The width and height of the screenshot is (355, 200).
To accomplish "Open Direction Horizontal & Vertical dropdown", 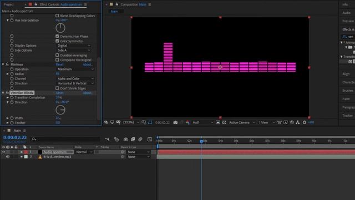I will pos(75,83).
